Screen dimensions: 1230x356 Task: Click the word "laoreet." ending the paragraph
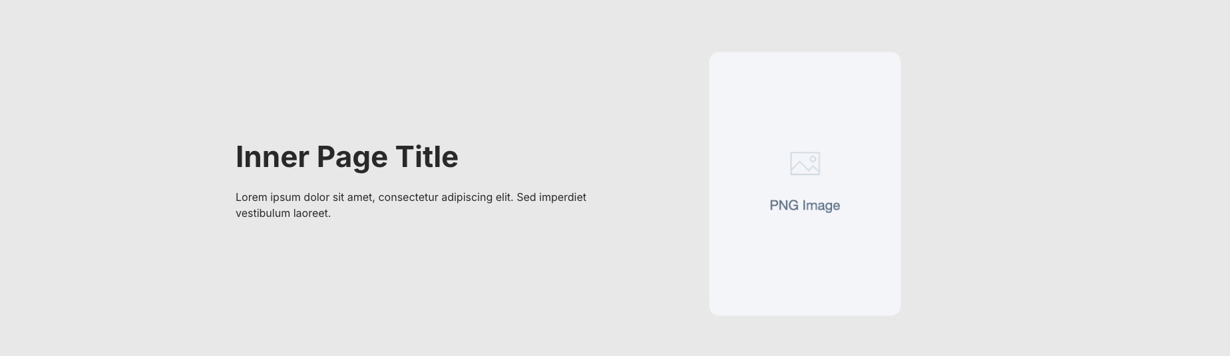(311, 214)
